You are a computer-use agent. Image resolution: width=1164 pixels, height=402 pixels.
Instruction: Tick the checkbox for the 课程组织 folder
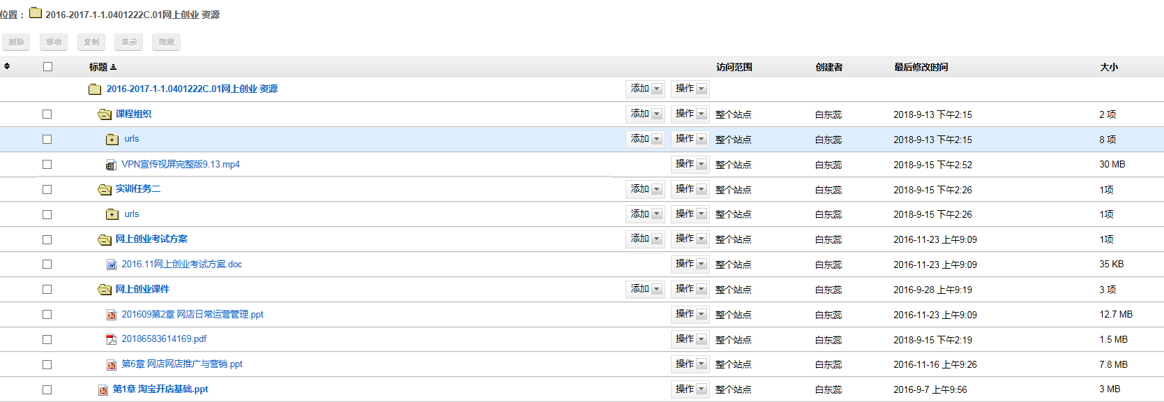point(47,114)
